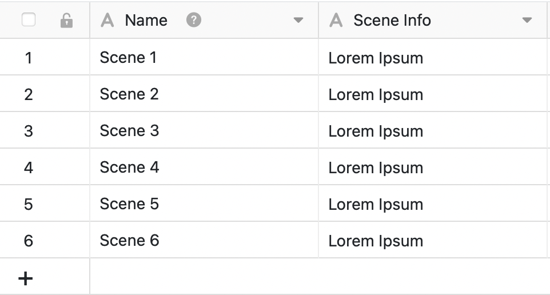Screen dimensions: 550x295
Task: Click the Name column header label
Action: coord(146,21)
